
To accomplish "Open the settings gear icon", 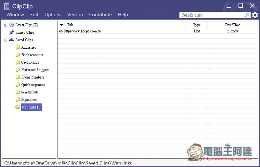I will (255, 15).
